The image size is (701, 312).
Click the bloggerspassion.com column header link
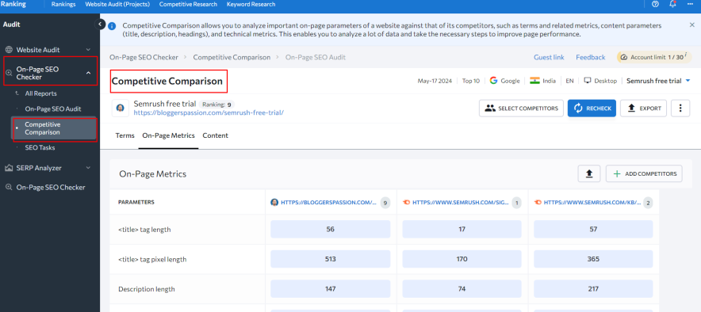[x=329, y=202]
